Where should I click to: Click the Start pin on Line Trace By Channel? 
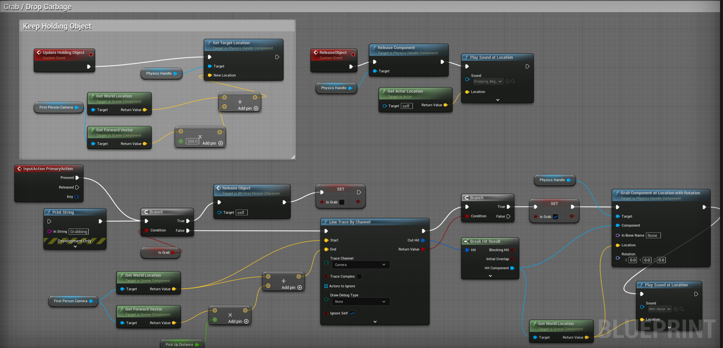click(326, 240)
